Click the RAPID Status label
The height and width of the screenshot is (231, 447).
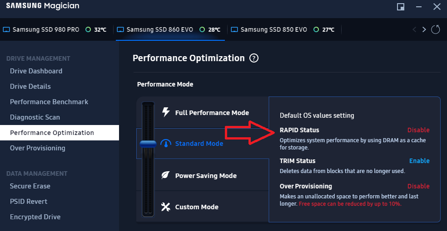(x=299, y=130)
